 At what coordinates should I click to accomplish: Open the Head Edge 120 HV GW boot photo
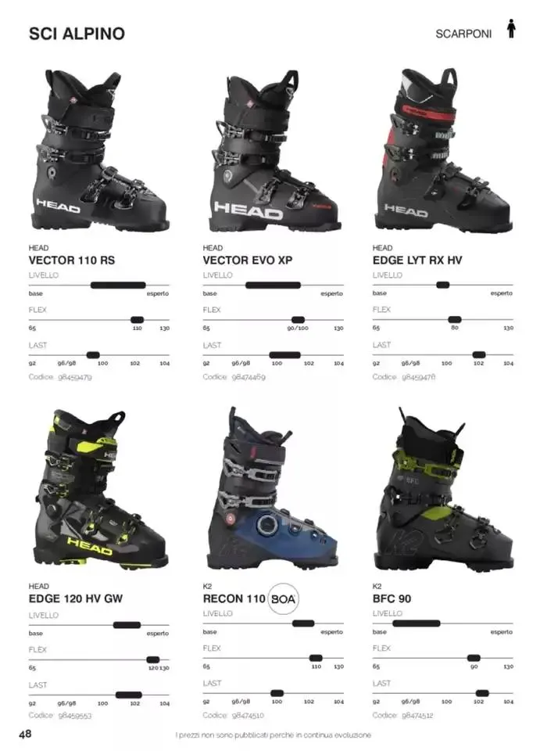coord(101,489)
